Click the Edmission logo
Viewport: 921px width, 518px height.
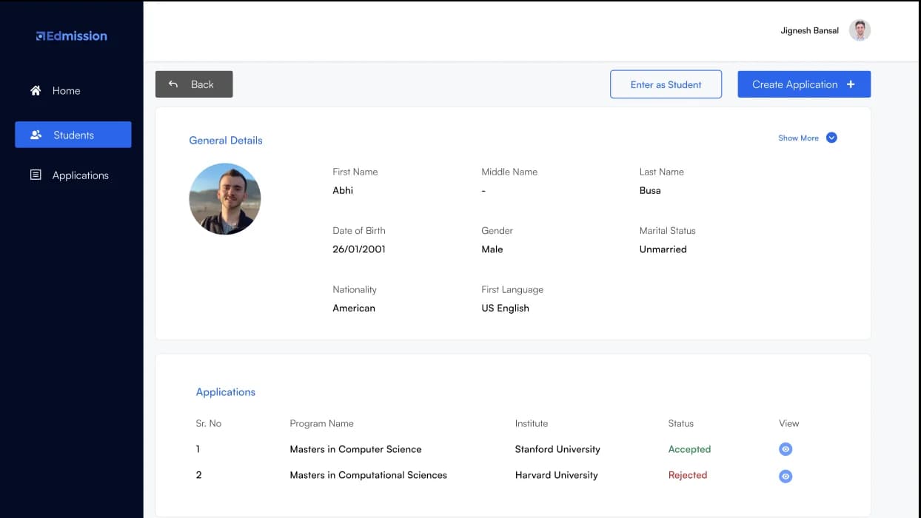[x=72, y=36]
